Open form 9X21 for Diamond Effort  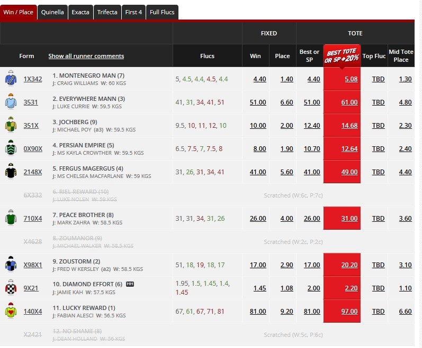point(31,288)
